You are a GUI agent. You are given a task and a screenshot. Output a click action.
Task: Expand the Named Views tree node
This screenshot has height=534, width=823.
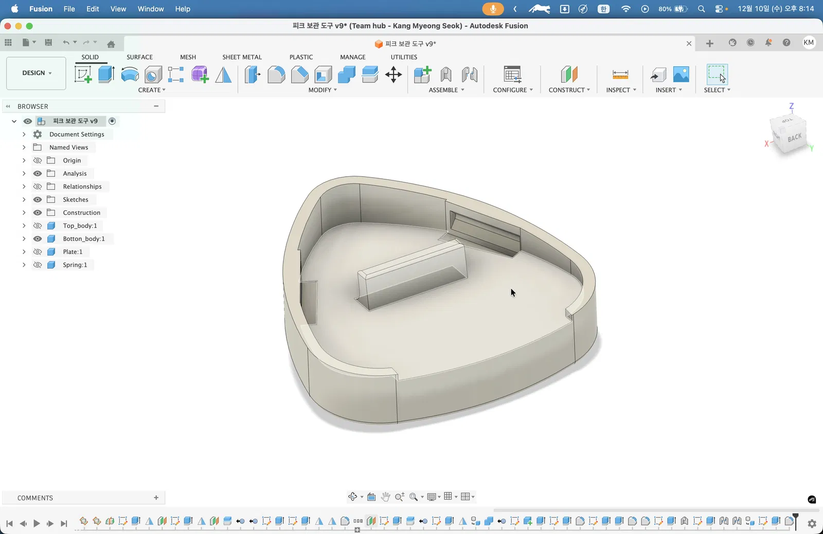tap(24, 148)
